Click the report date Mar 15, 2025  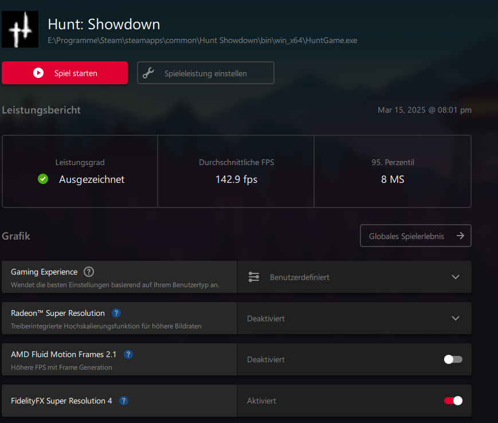[424, 110]
